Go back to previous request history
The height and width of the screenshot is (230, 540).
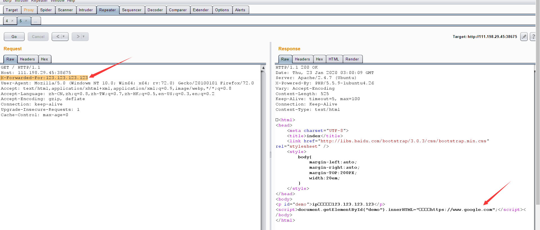point(58,37)
